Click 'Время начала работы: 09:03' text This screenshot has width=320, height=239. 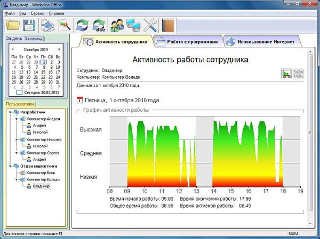(x=141, y=199)
